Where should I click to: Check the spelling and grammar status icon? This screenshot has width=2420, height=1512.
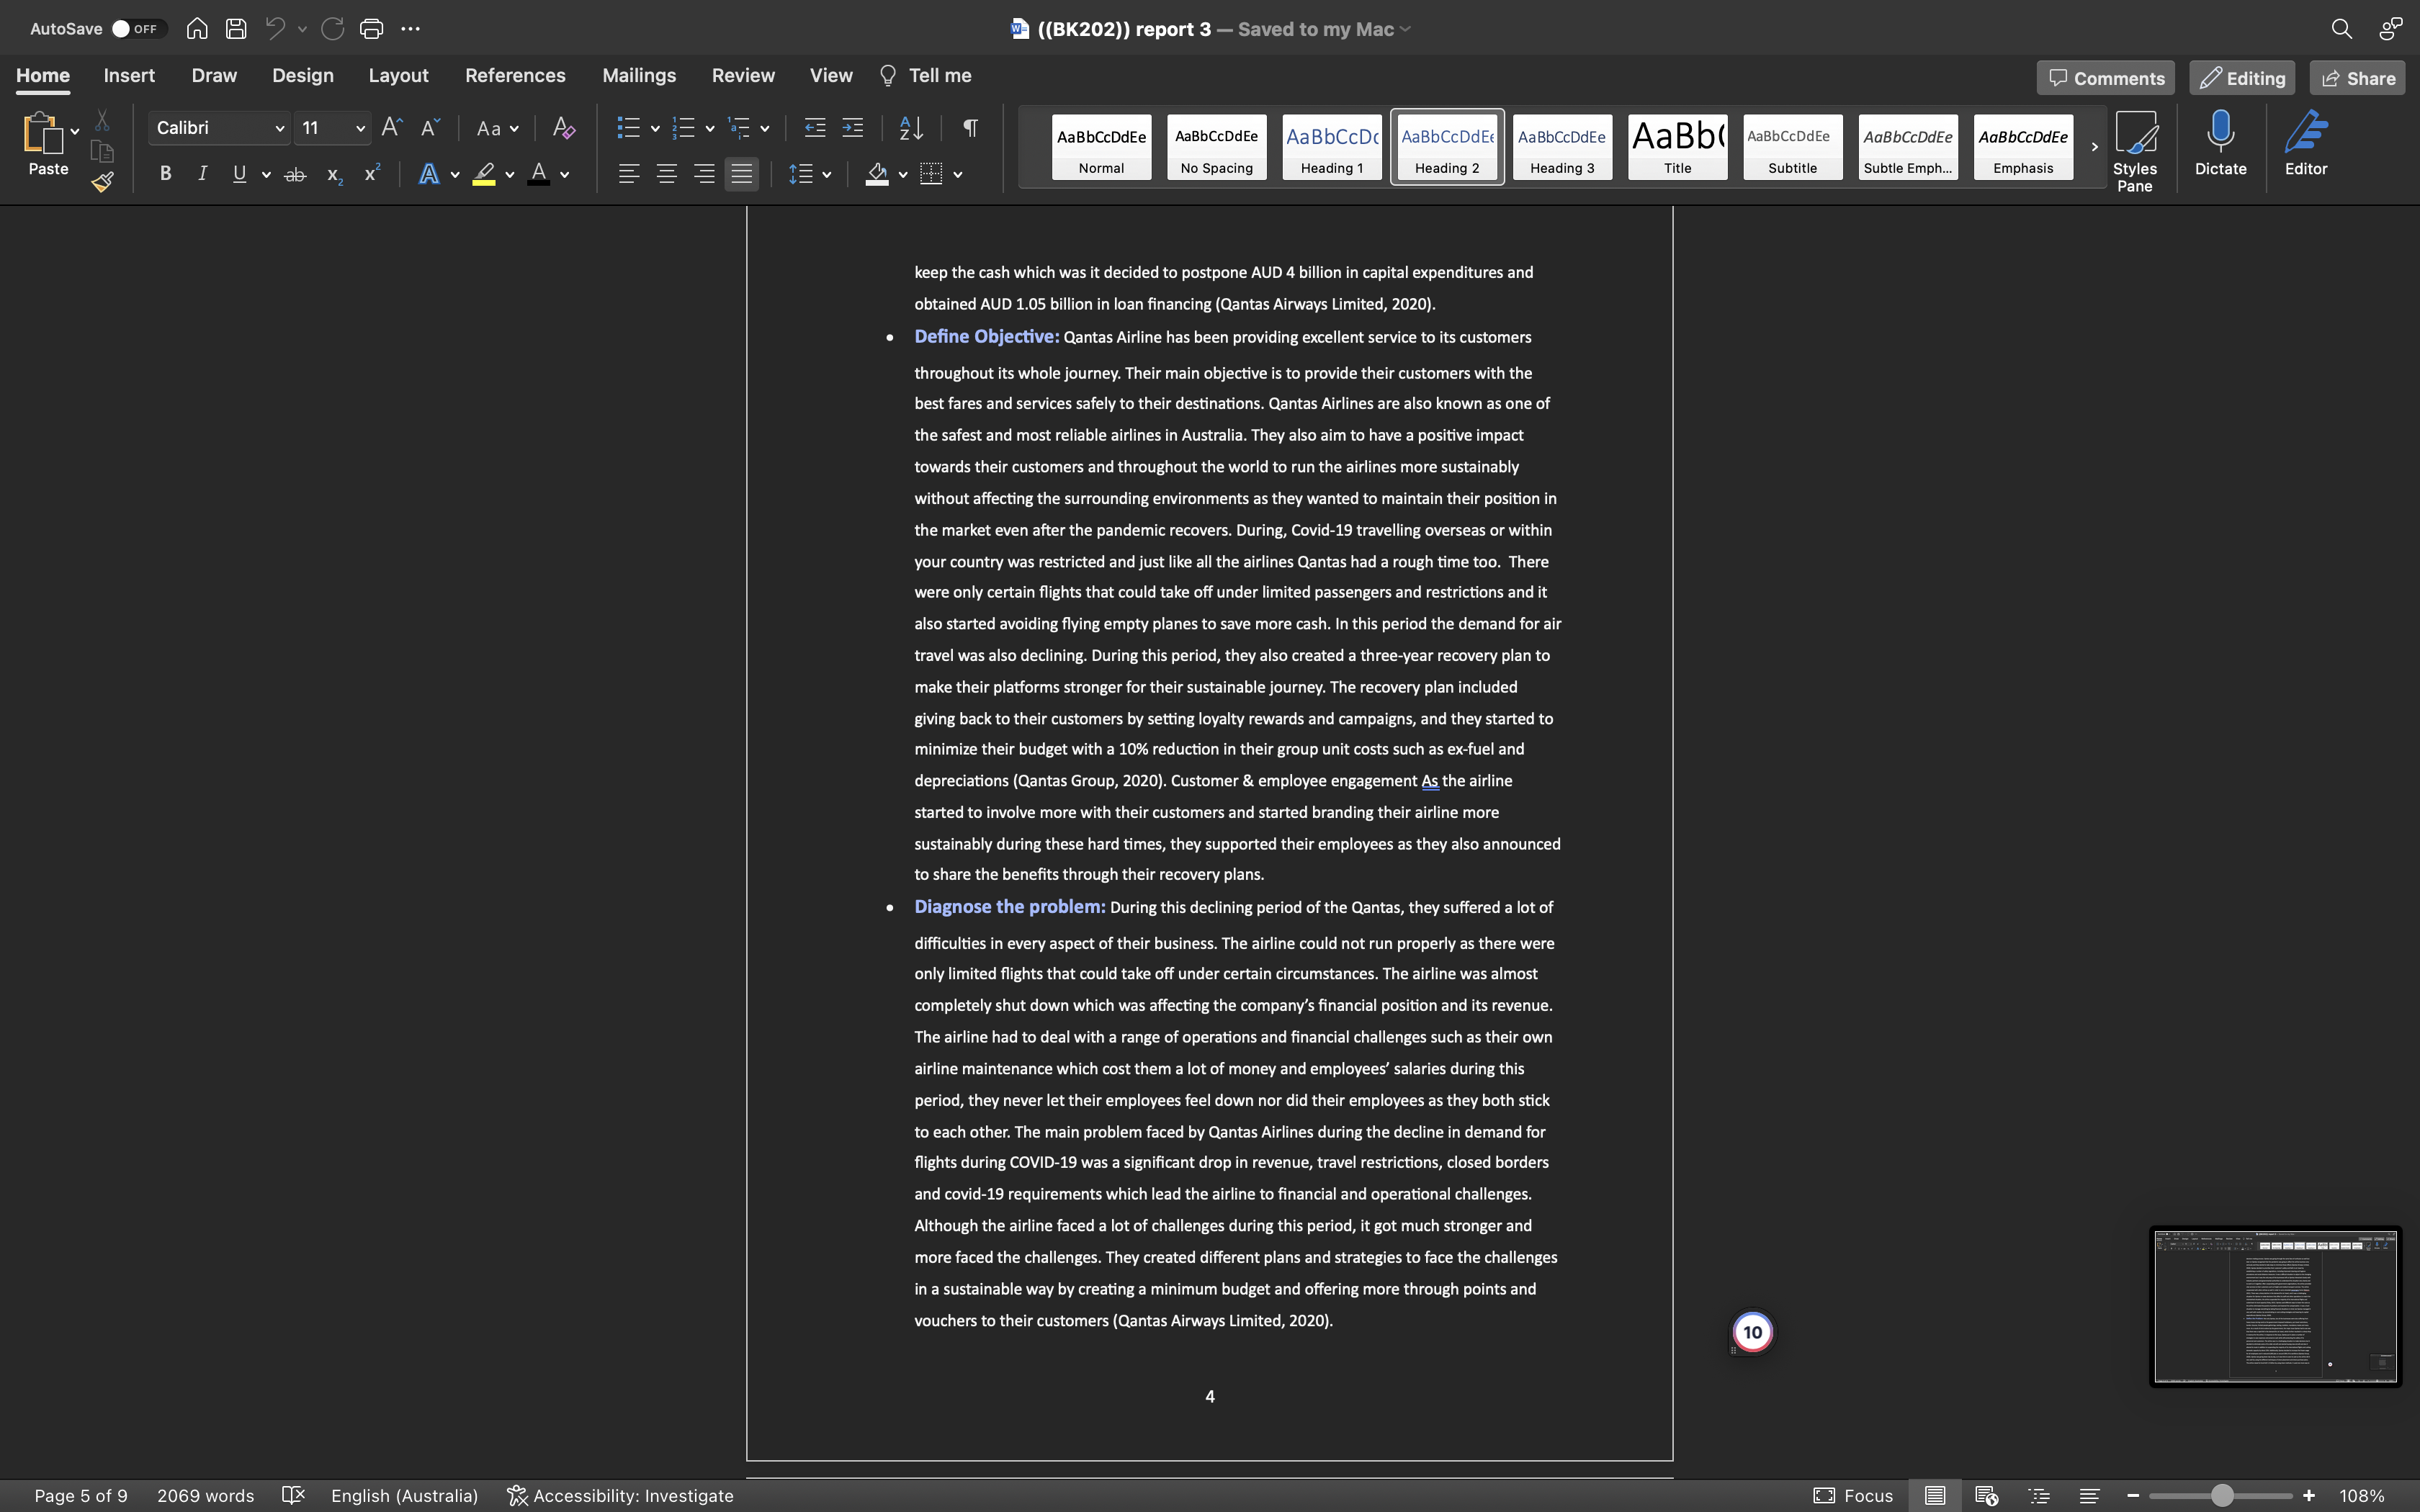(293, 1496)
